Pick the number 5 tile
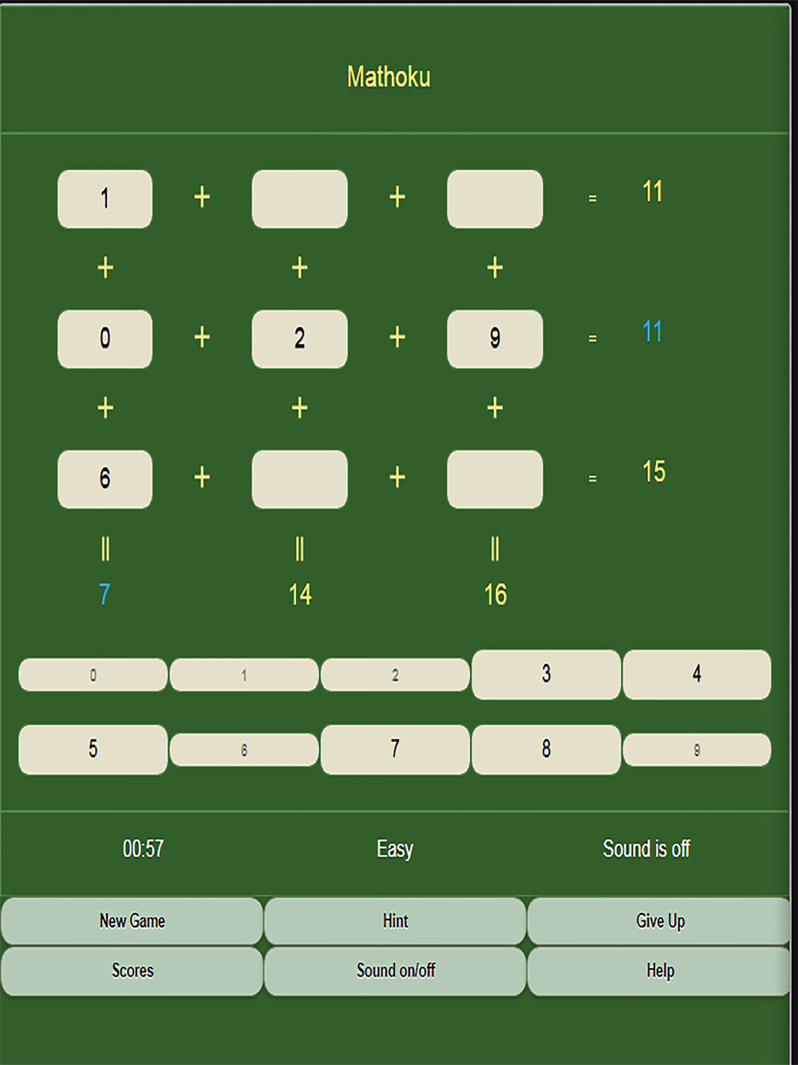The image size is (798, 1065). coord(93,750)
